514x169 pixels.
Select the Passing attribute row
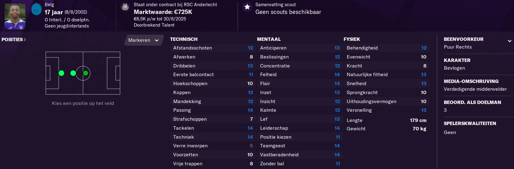[213, 110]
